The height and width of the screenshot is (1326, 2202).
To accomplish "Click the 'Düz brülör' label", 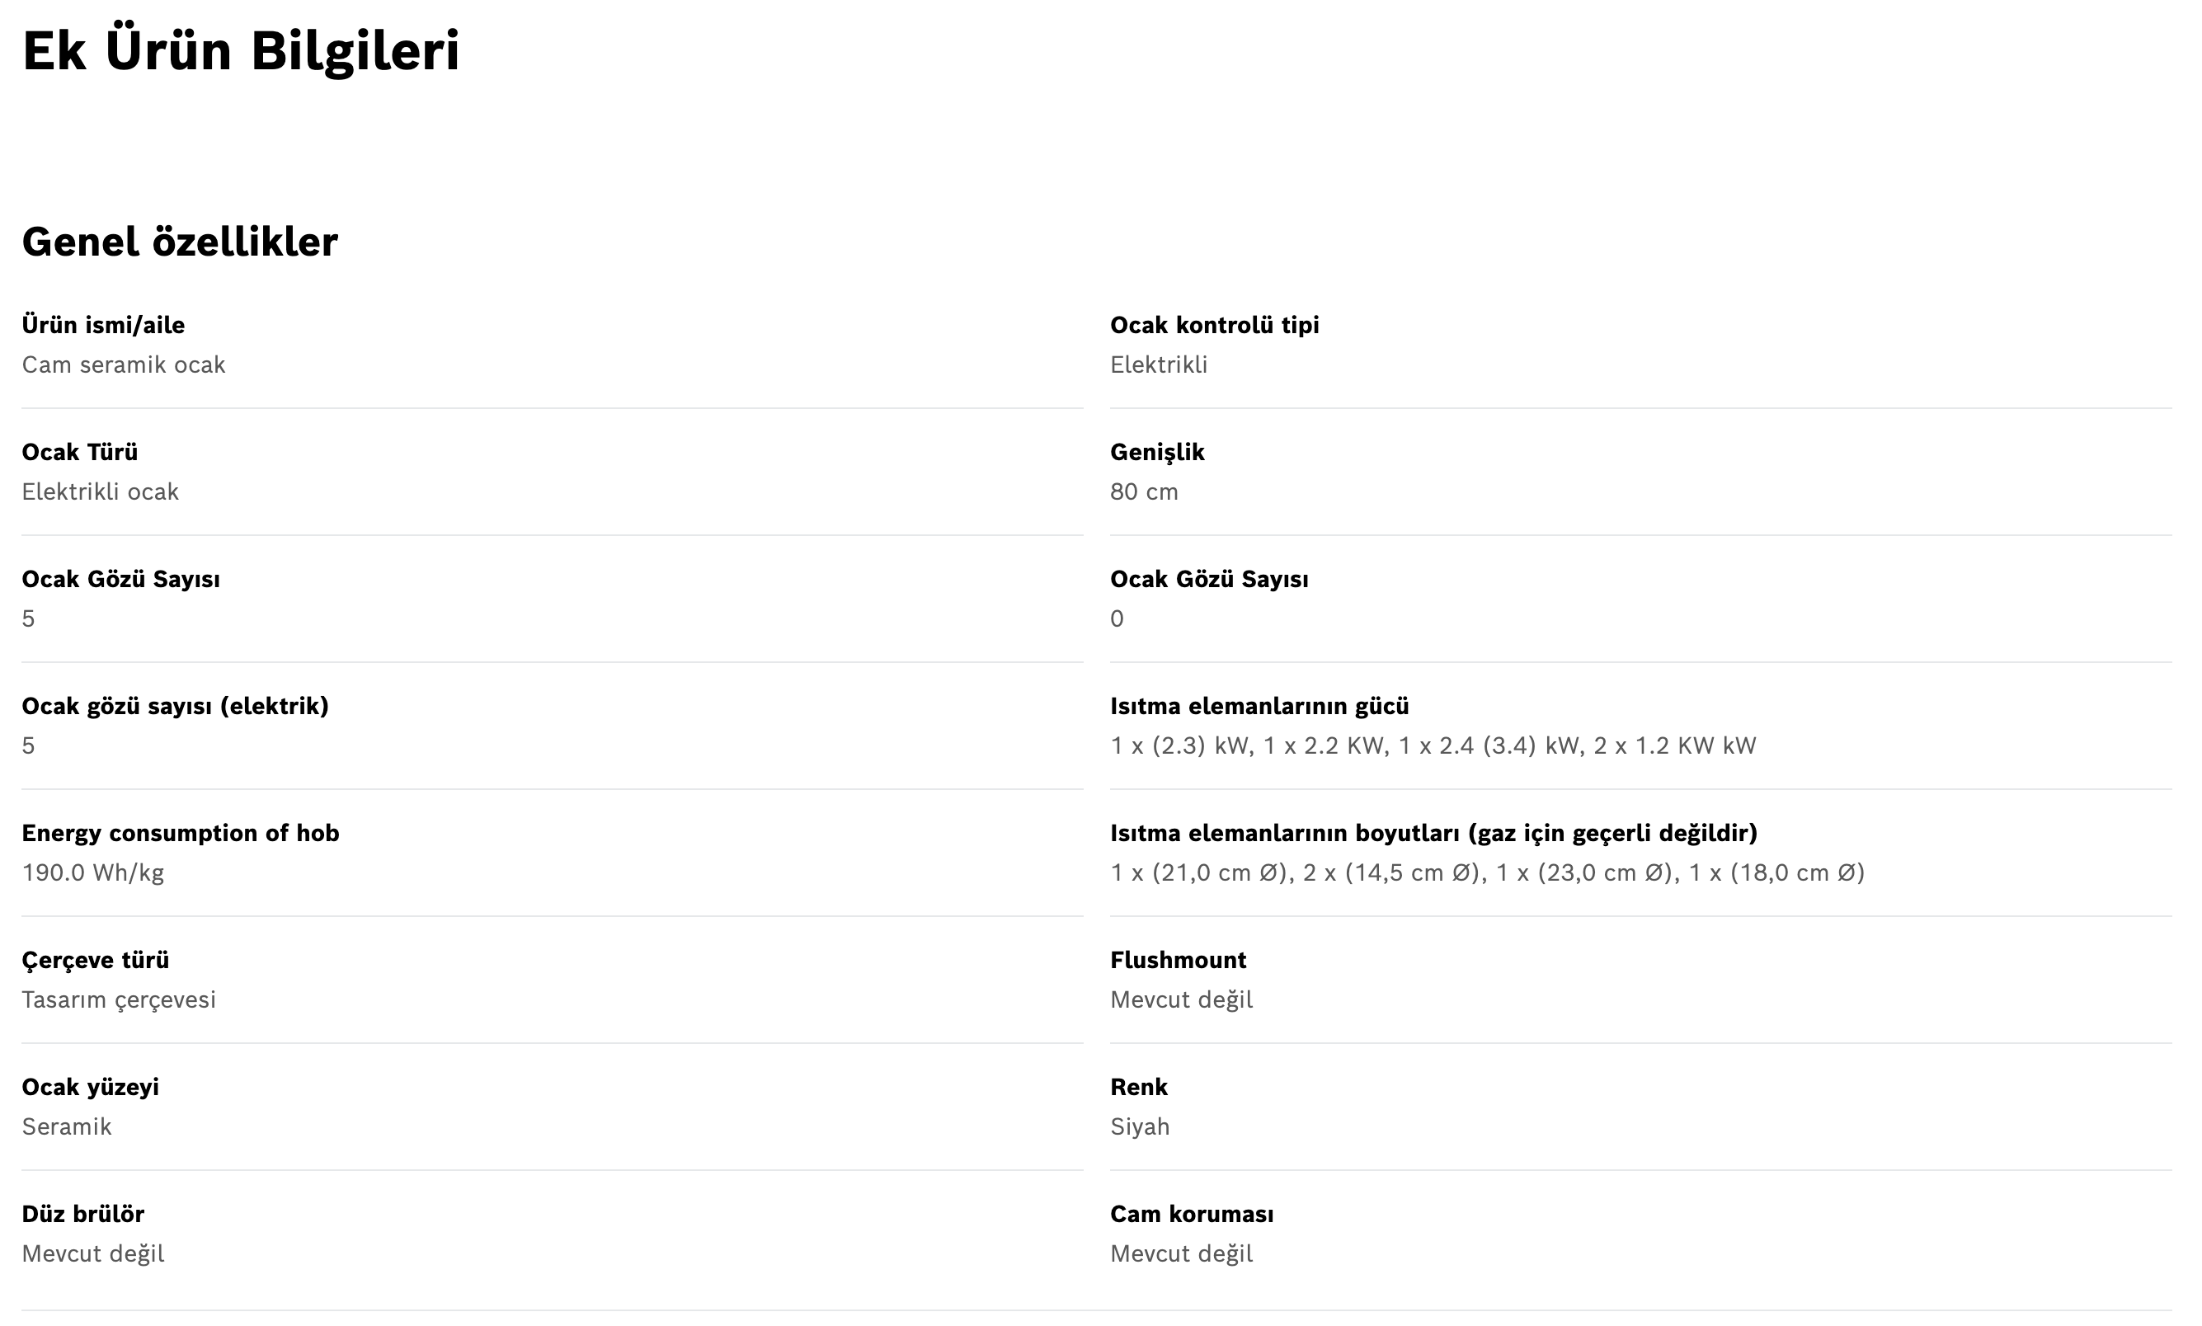I will [83, 1213].
